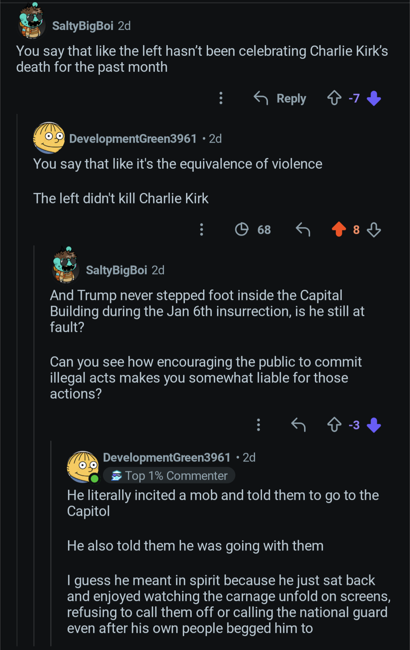This screenshot has height=650, width=410.
Task: Open three-dot menu on the first comment
Action: click(221, 98)
